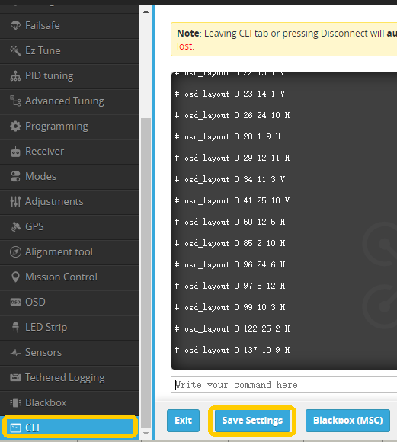Select the Modes switch icon
Screen dimensions: 397x442
pos(15,177)
